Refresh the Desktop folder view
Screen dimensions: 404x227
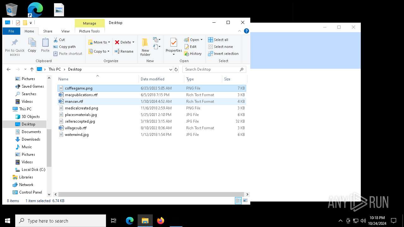pyautogui.click(x=176, y=69)
